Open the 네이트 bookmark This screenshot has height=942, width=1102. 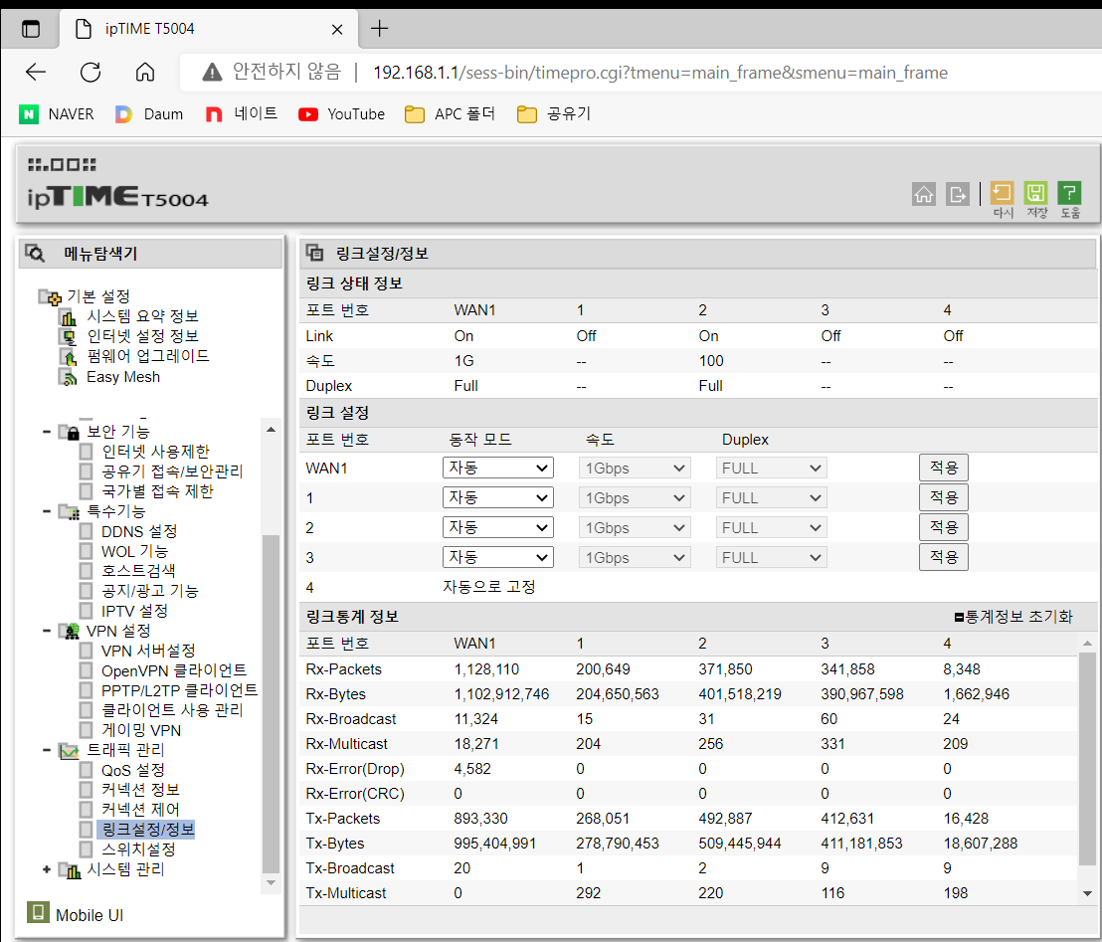[241, 113]
